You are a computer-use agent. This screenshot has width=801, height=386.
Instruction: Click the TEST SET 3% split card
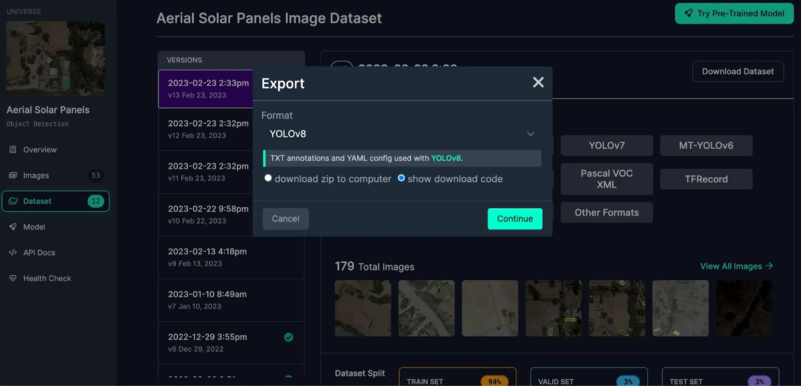coord(720,377)
